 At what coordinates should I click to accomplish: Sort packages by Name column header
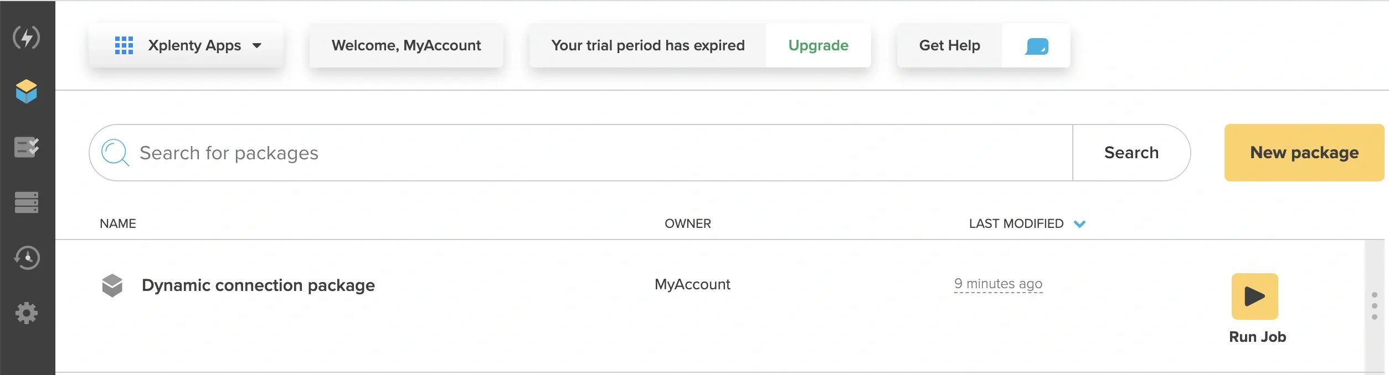(118, 223)
